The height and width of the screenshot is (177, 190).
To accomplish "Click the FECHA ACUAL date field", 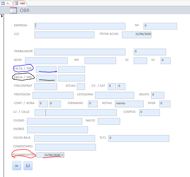I will [136, 35].
